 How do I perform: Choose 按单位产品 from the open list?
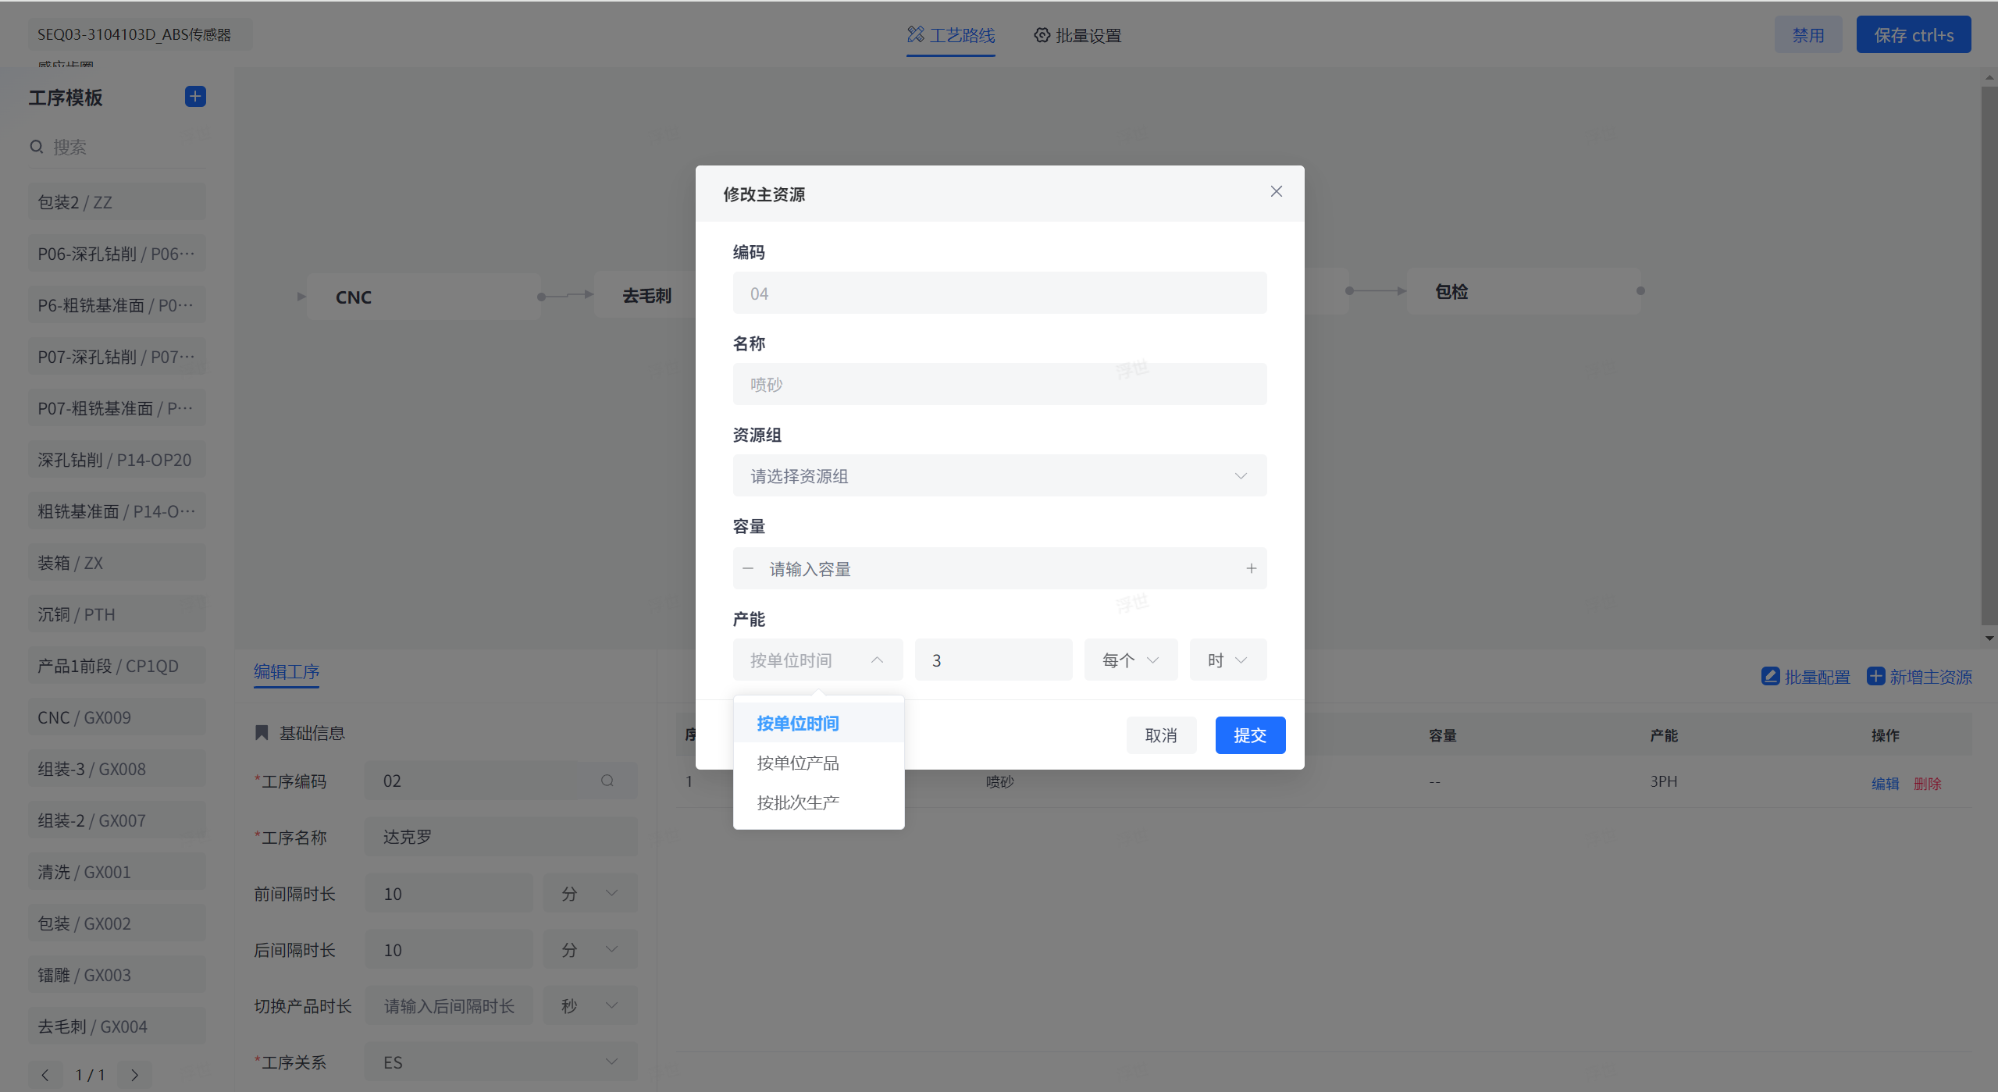click(797, 763)
